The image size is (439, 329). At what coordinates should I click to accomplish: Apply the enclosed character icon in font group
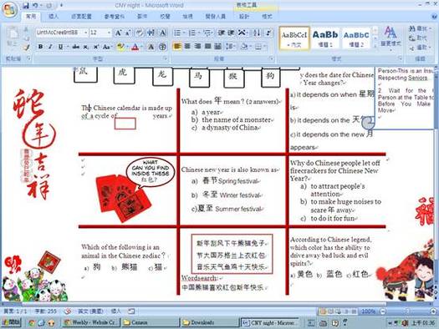162,47
